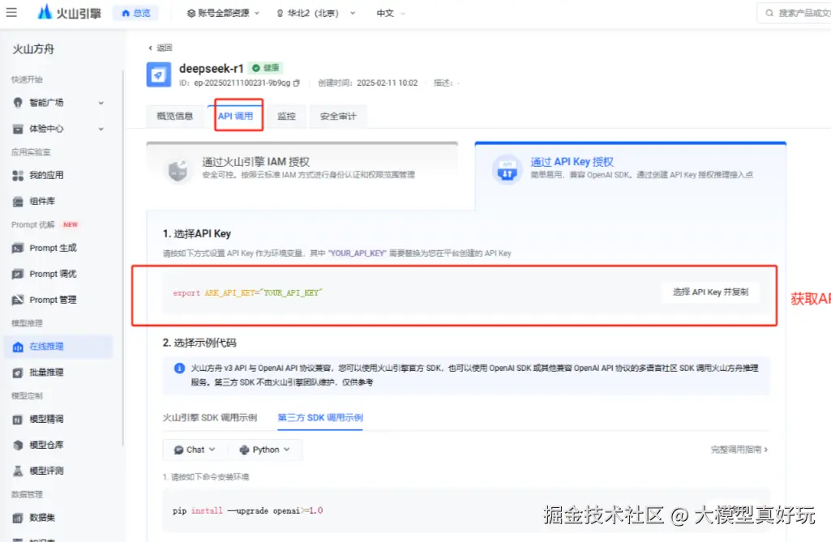This screenshot has width=831, height=542.
Task: Switch to 第三方 SDK 调用示例 tab
Action: tap(320, 417)
